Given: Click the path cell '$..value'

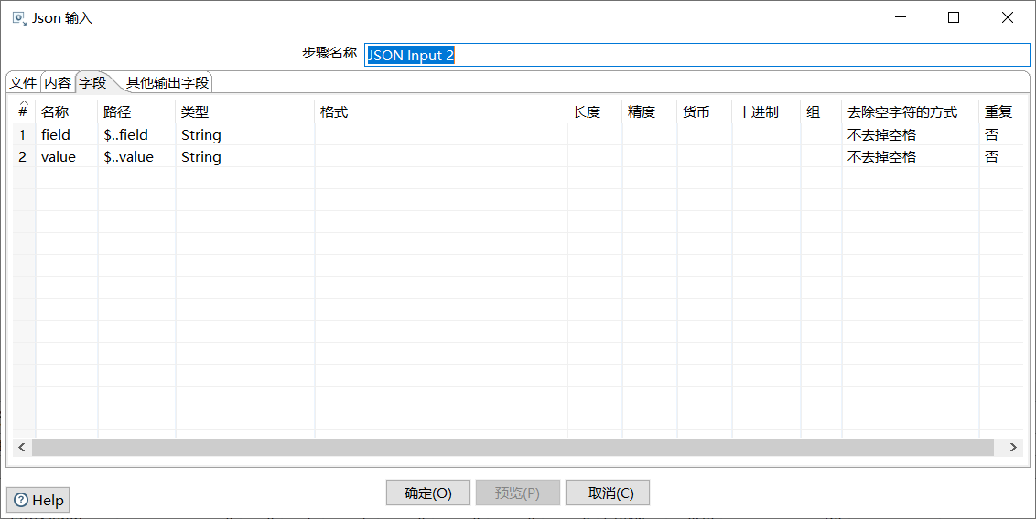Looking at the screenshot, I should 136,157.
